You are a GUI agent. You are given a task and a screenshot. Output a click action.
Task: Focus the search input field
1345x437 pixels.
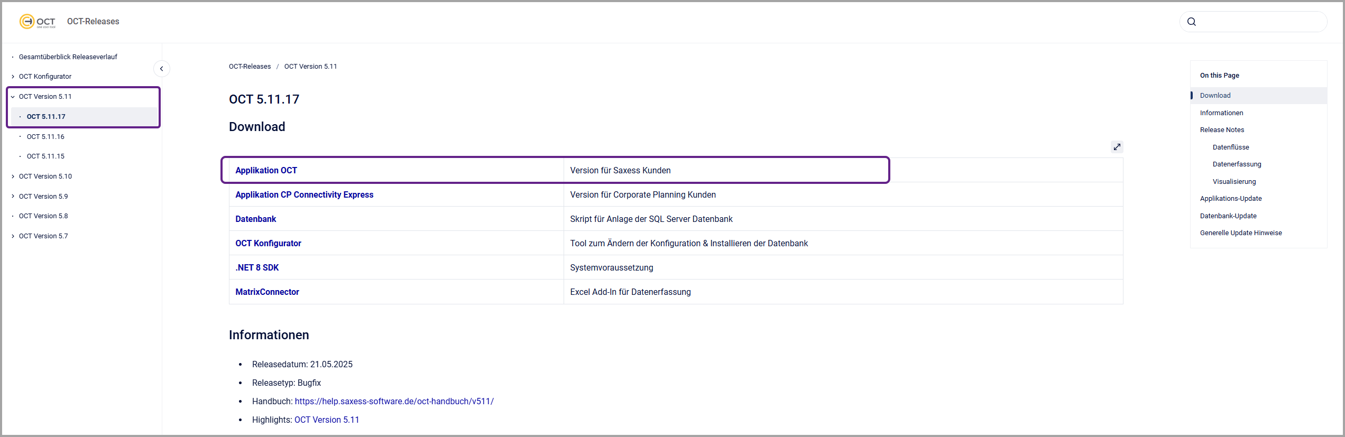pos(1254,22)
